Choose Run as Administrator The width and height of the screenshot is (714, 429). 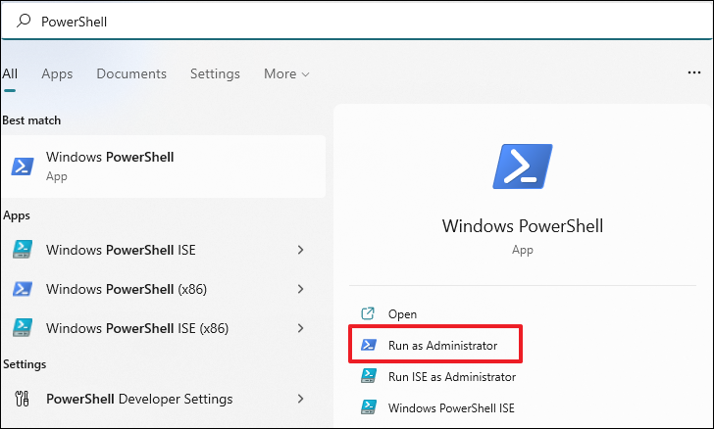tap(435, 345)
